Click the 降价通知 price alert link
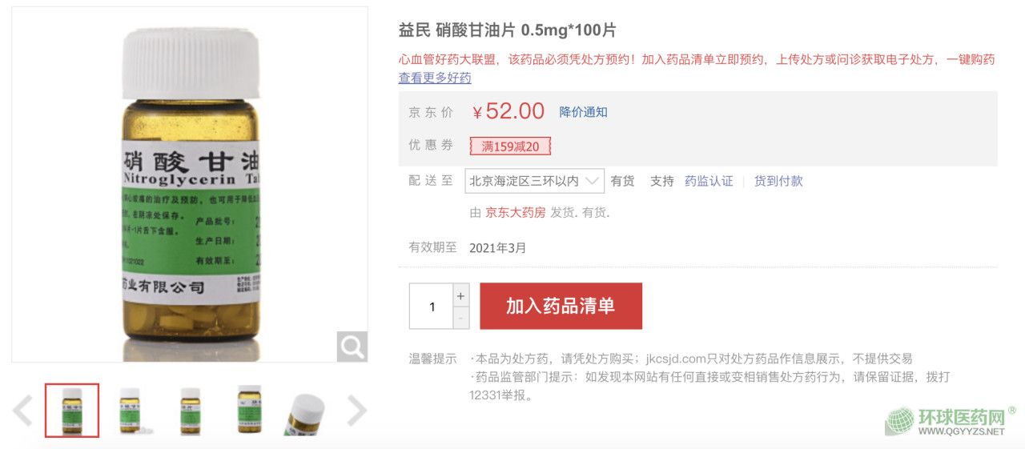The width and height of the screenshot is (1025, 449). coord(583,112)
